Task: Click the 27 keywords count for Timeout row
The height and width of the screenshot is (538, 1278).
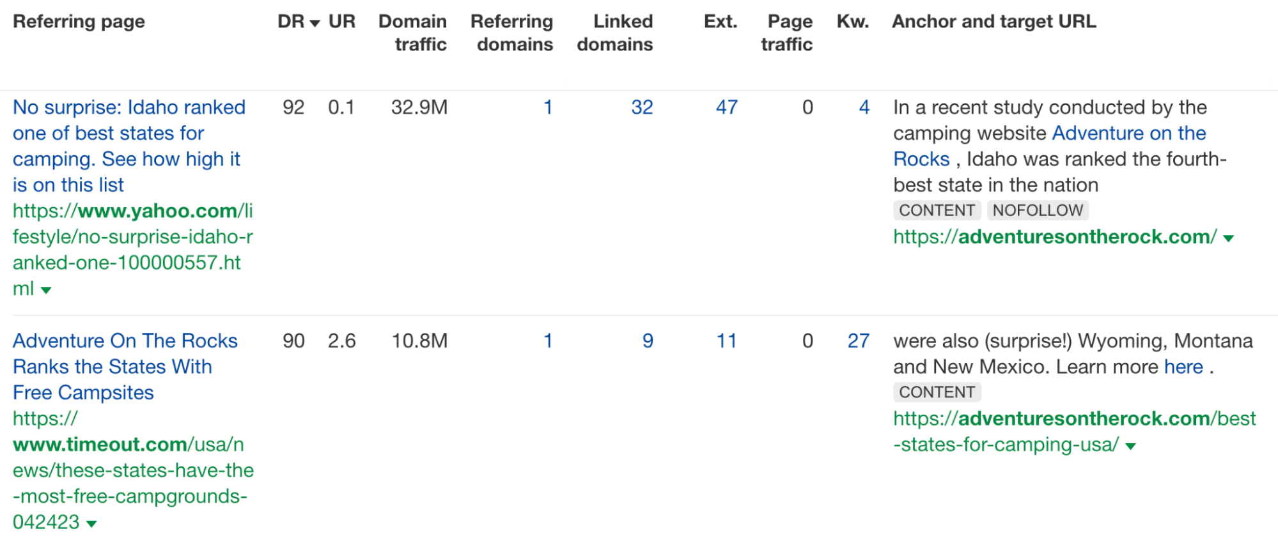Action: point(859,341)
